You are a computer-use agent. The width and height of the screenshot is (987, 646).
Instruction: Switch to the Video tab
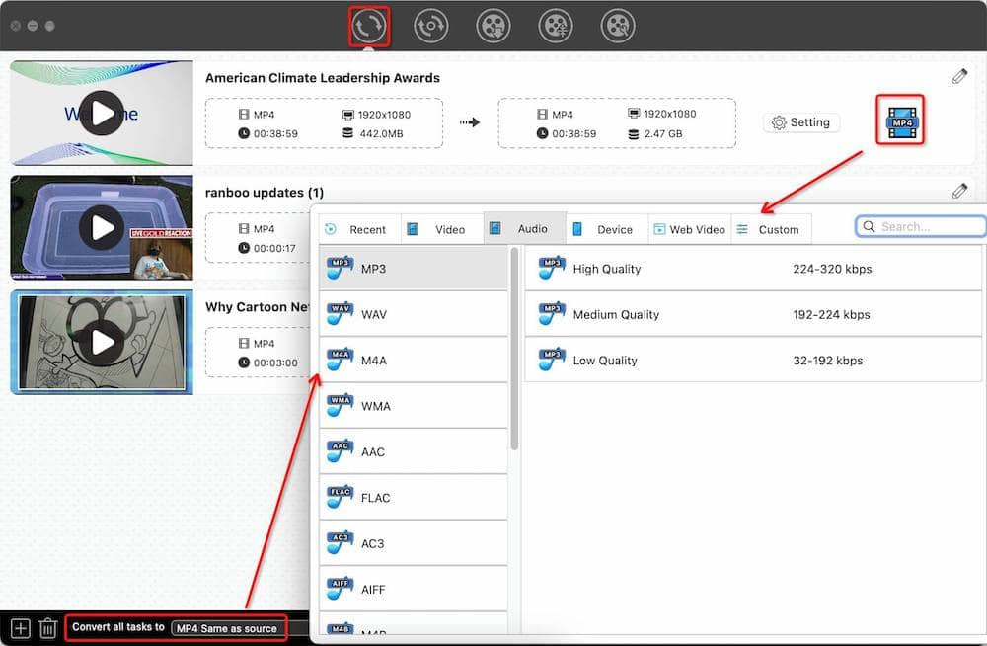tap(440, 229)
